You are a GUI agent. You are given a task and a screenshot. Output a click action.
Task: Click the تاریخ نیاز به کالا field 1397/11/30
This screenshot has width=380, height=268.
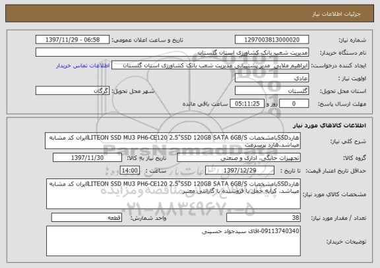click(87, 157)
